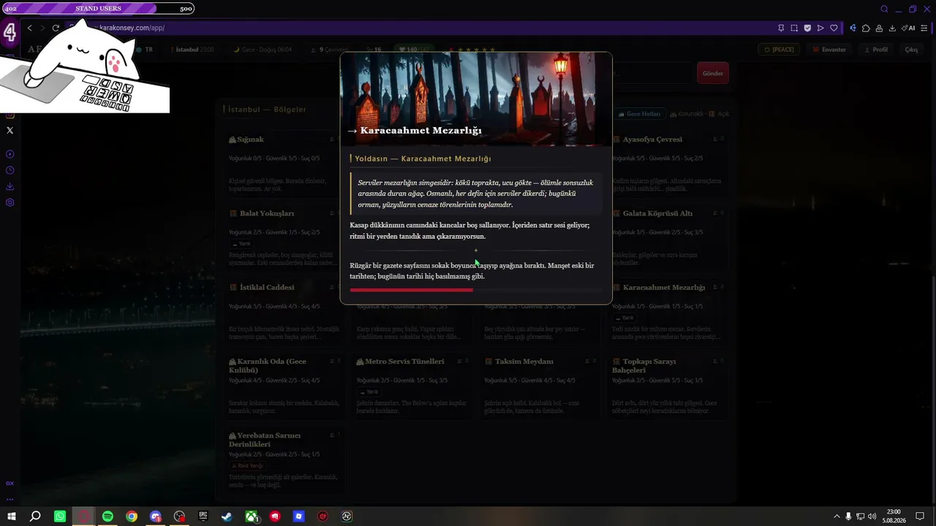The width and height of the screenshot is (936, 526).
Task: Open the browser easy setup menu icon
Action: click(924, 28)
